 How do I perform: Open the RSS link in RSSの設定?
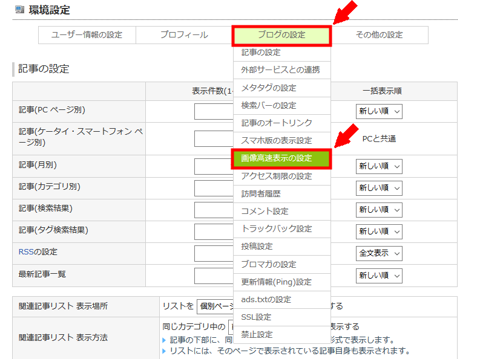tap(25, 252)
